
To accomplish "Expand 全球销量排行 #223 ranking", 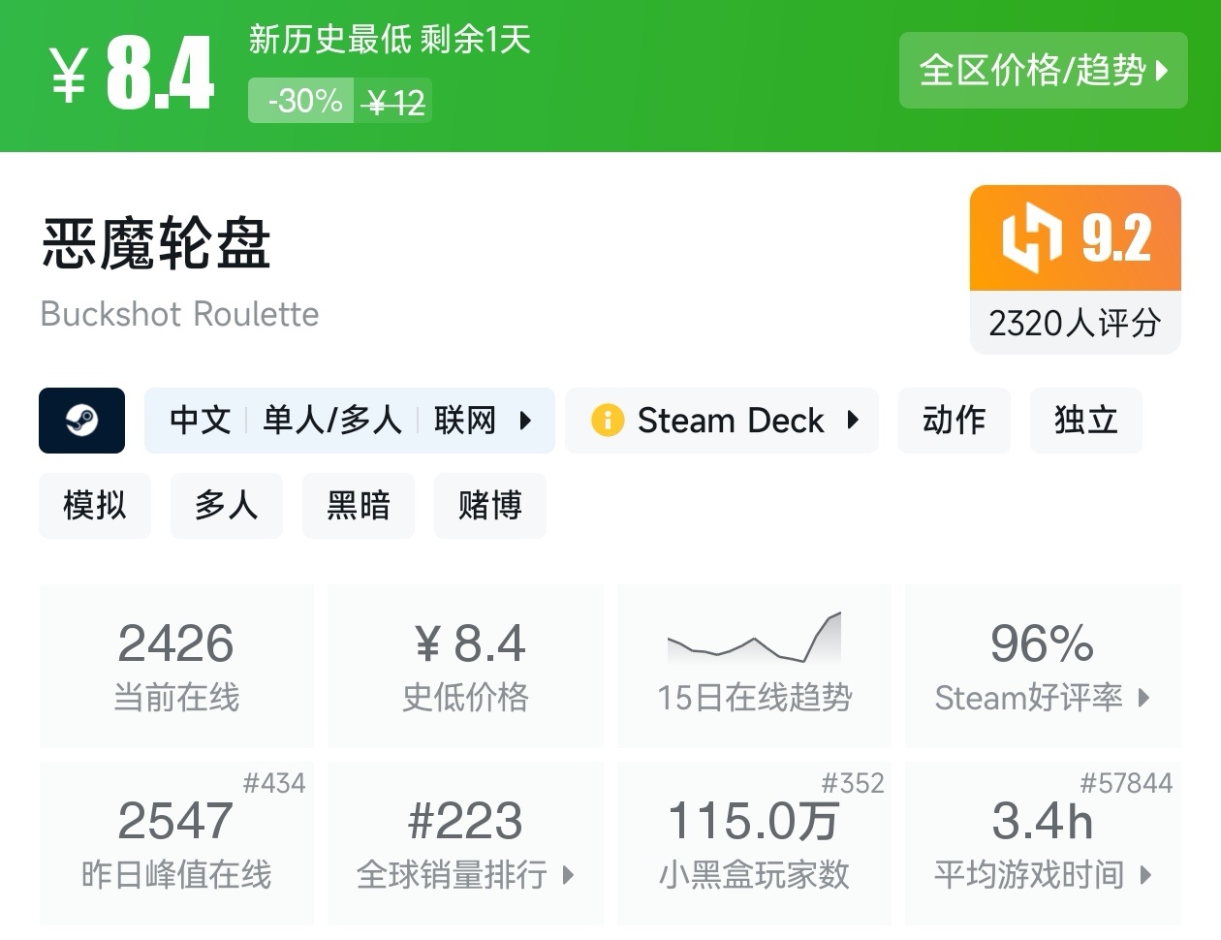I will [x=465, y=843].
